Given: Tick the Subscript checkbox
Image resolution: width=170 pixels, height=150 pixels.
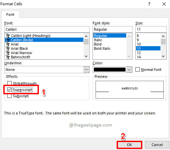Looking at the screenshot, I should pyautogui.click(x=9, y=96).
